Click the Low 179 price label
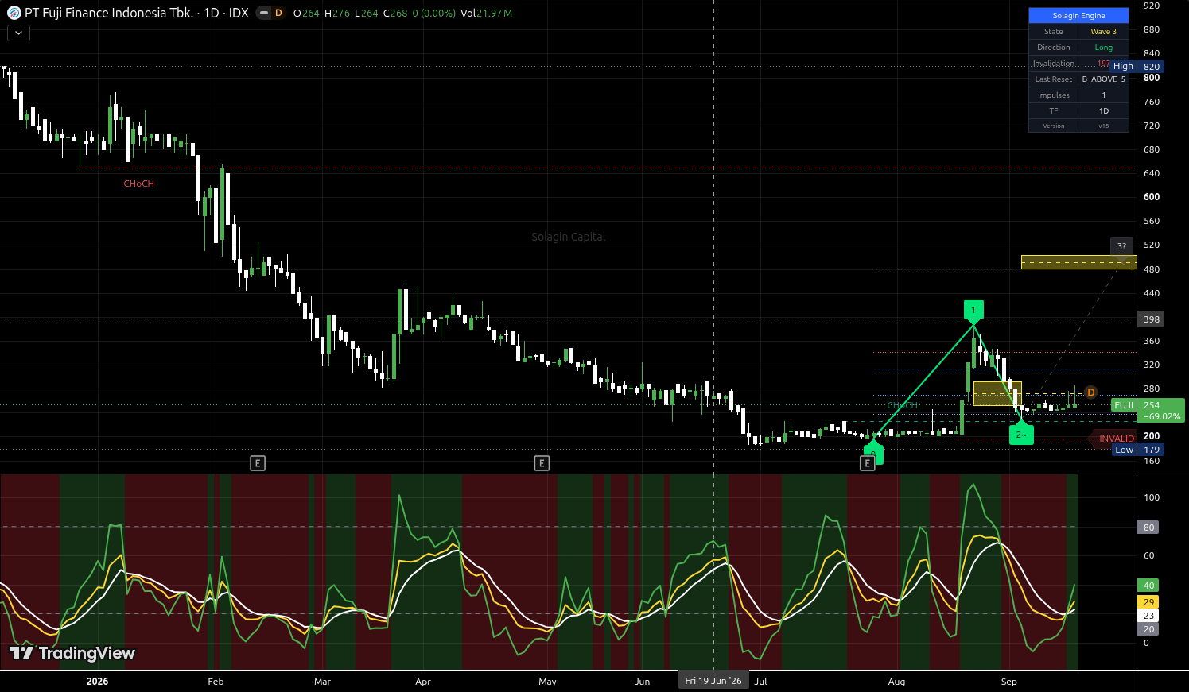 tap(1137, 450)
